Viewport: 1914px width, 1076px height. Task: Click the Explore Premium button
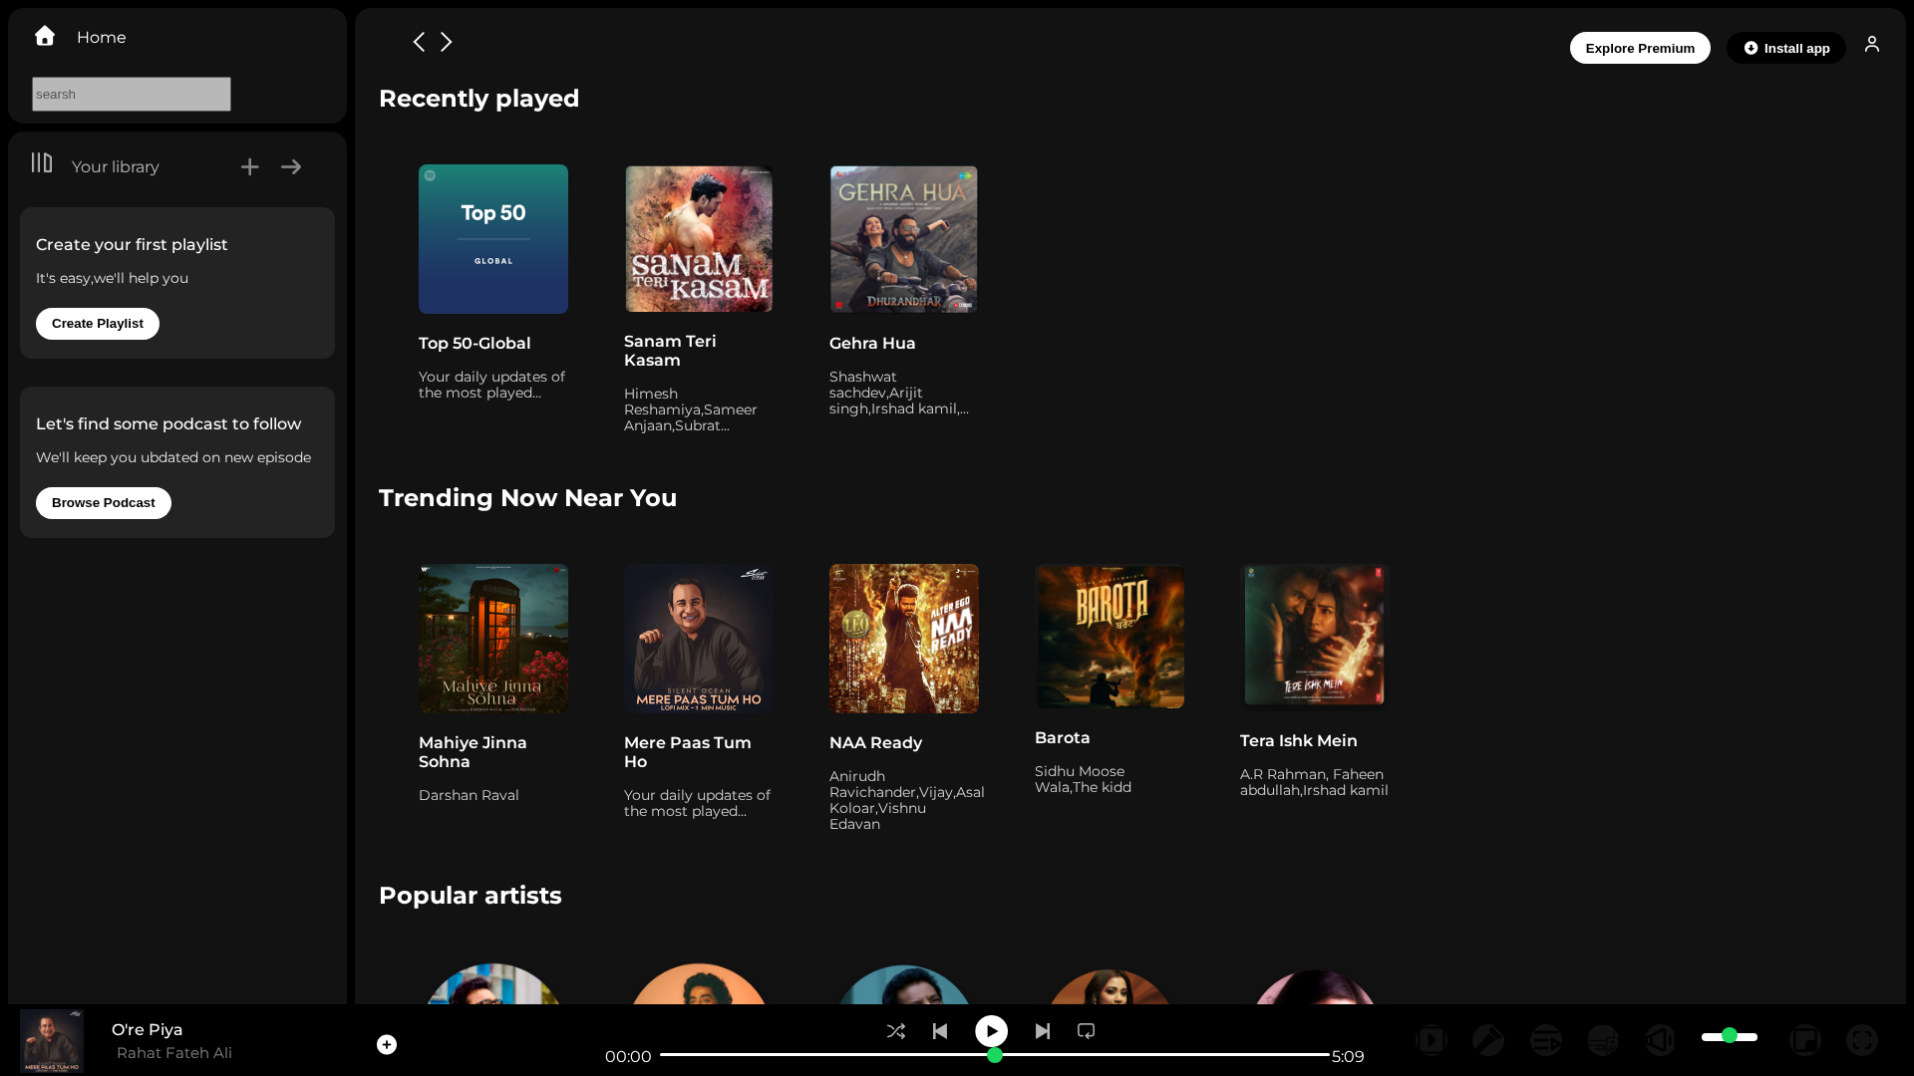1640,48
